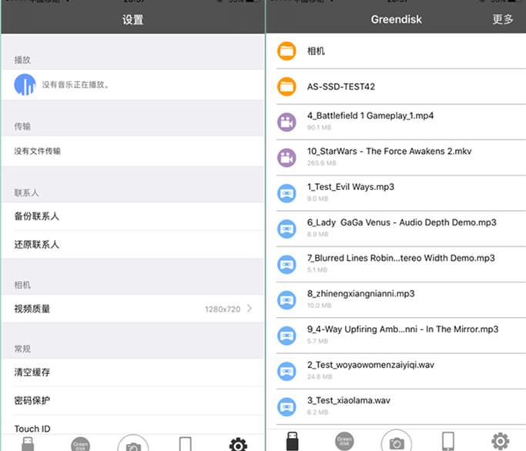The width and height of the screenshot is (526, 451).
Task: Tap 清空缓存 option
Action: tap(132, 372)
